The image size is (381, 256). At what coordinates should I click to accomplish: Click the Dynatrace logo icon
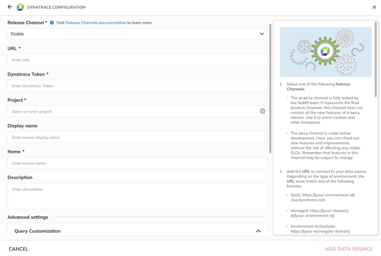[x=20, y=8]
